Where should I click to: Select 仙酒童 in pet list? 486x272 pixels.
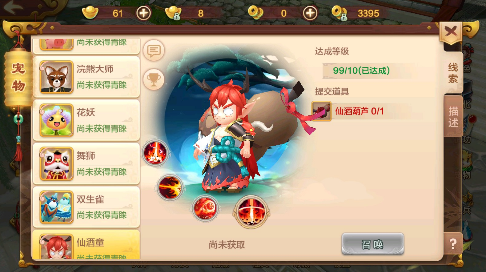click(x=87, y=245)
